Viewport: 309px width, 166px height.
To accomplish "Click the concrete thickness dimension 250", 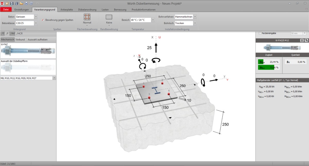I will tap(225, 124).
